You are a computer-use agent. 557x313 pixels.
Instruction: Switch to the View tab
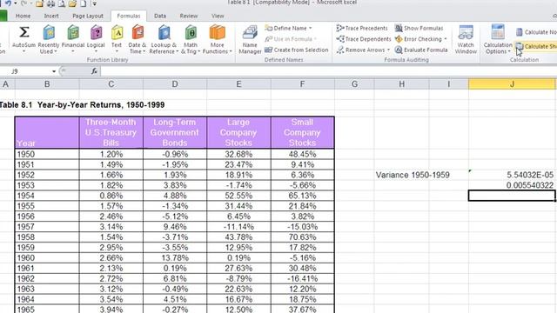click(x=218, y=16)
